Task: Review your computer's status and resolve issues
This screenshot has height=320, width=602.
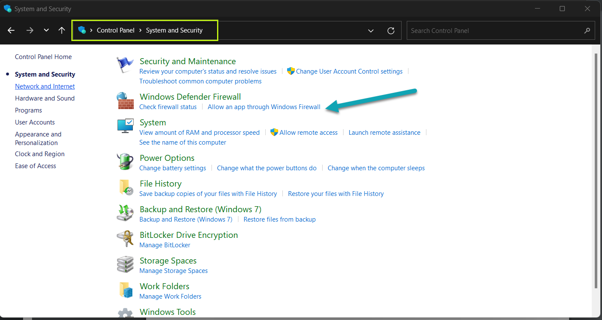Action: [x=208, y=71]
